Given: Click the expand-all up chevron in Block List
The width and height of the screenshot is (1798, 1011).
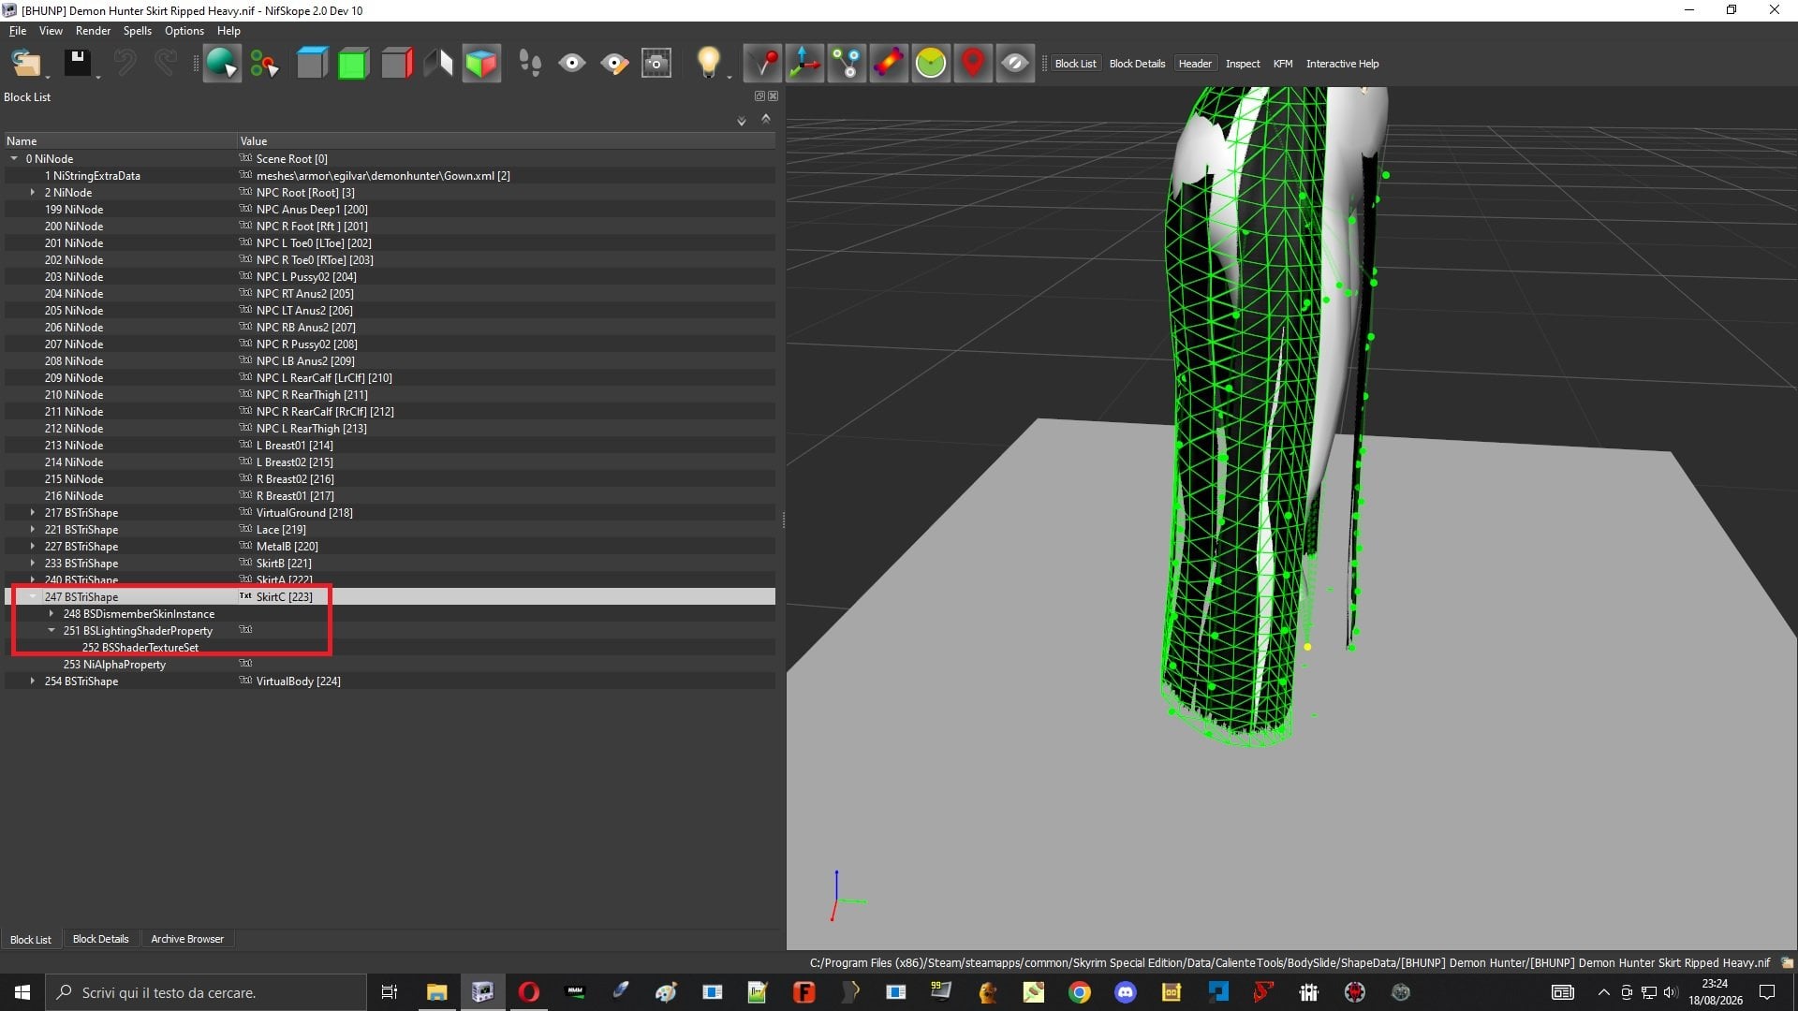Looking at the screenshot, I should pos(766,119).
